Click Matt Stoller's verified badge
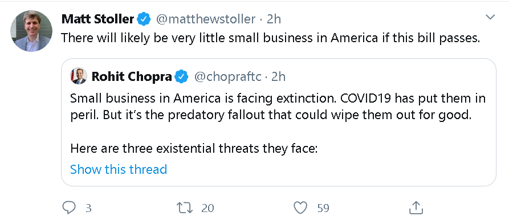Screen dimensions: 509x224 (x=144, y=19)
